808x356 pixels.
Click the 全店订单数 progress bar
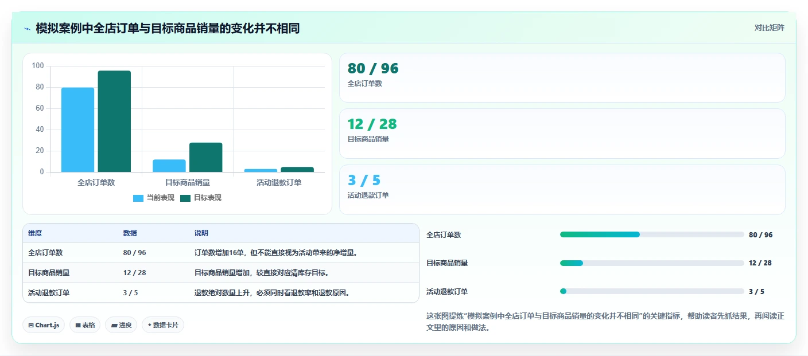[652, 234]
